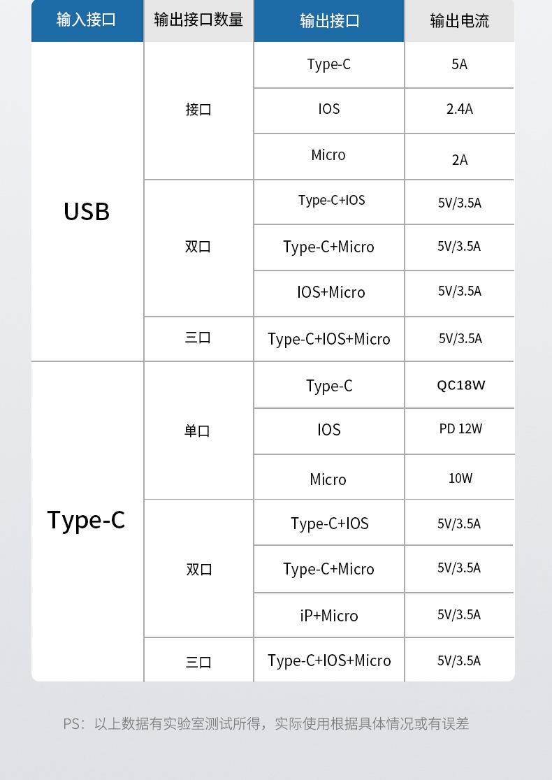Image resolution: width=552 pixels, height=780 pixels.
Task: Select the large Type-C input interface cell
Action: (x=87, y=520)
